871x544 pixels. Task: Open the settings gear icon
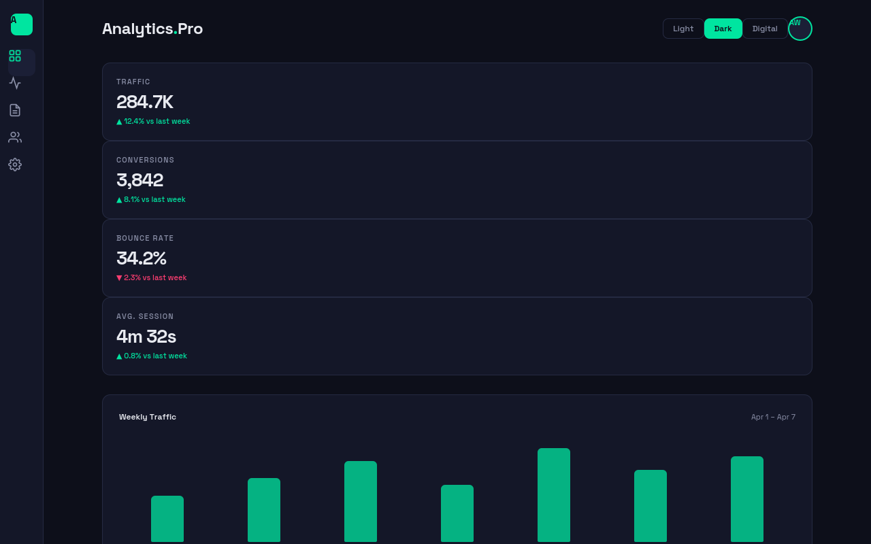click(15, 165)
